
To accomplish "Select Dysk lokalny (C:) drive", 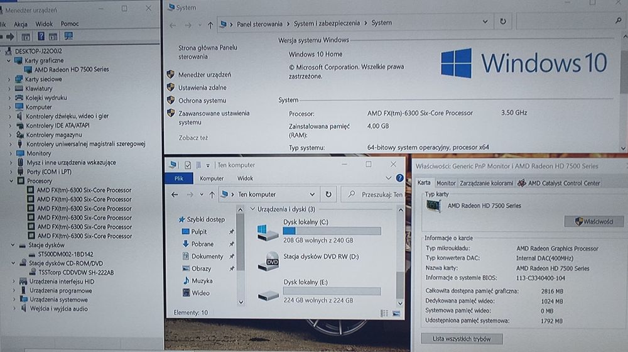I will pyautogui.click(x=319, y=231).
